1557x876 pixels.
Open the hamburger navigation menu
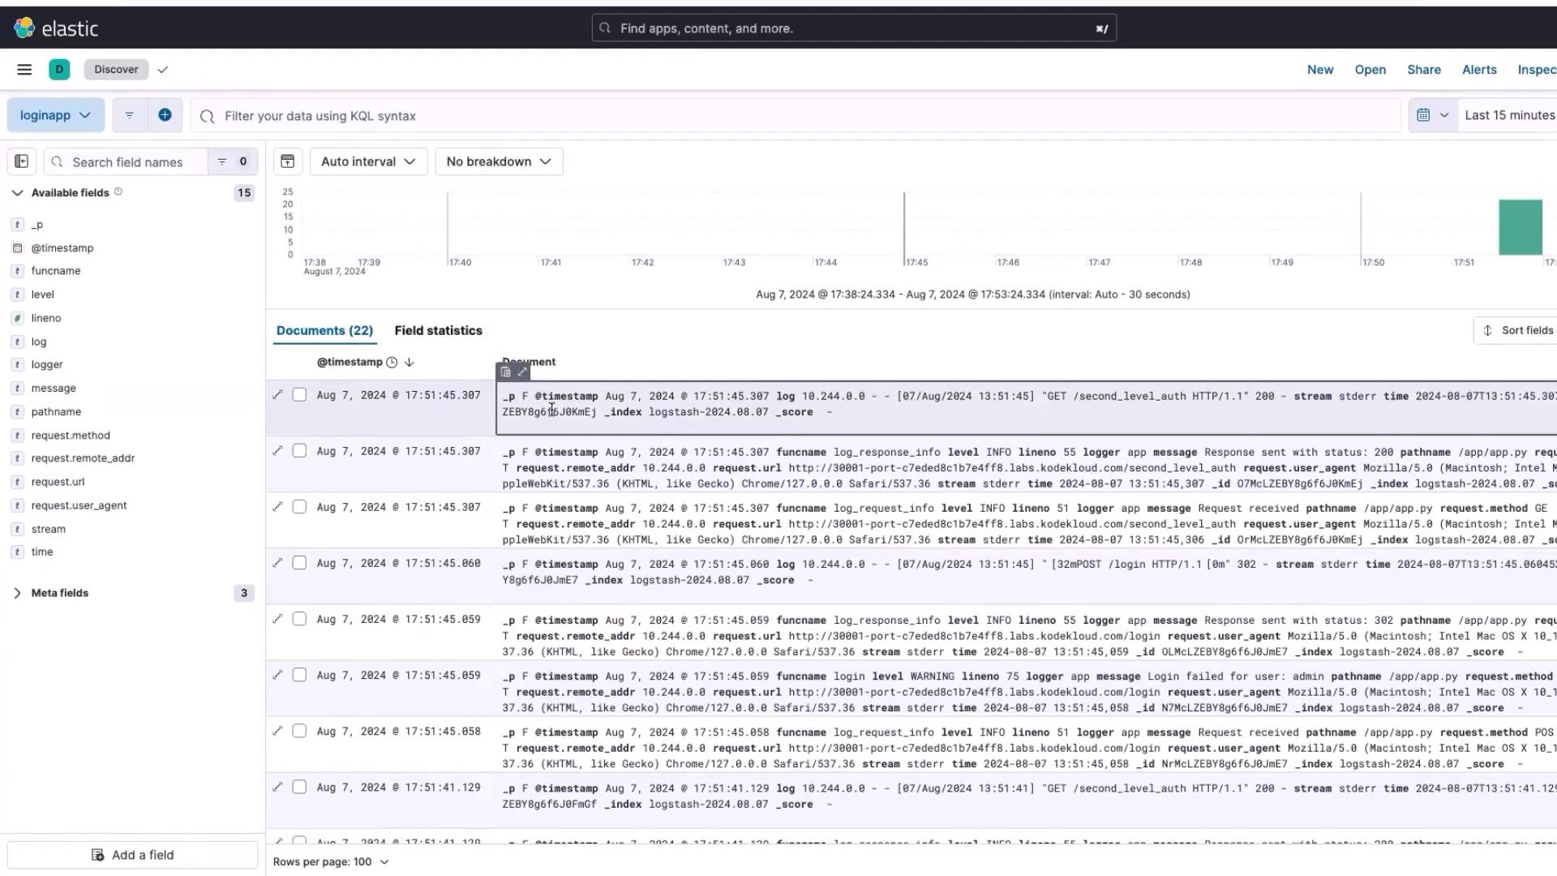[24, 70]
